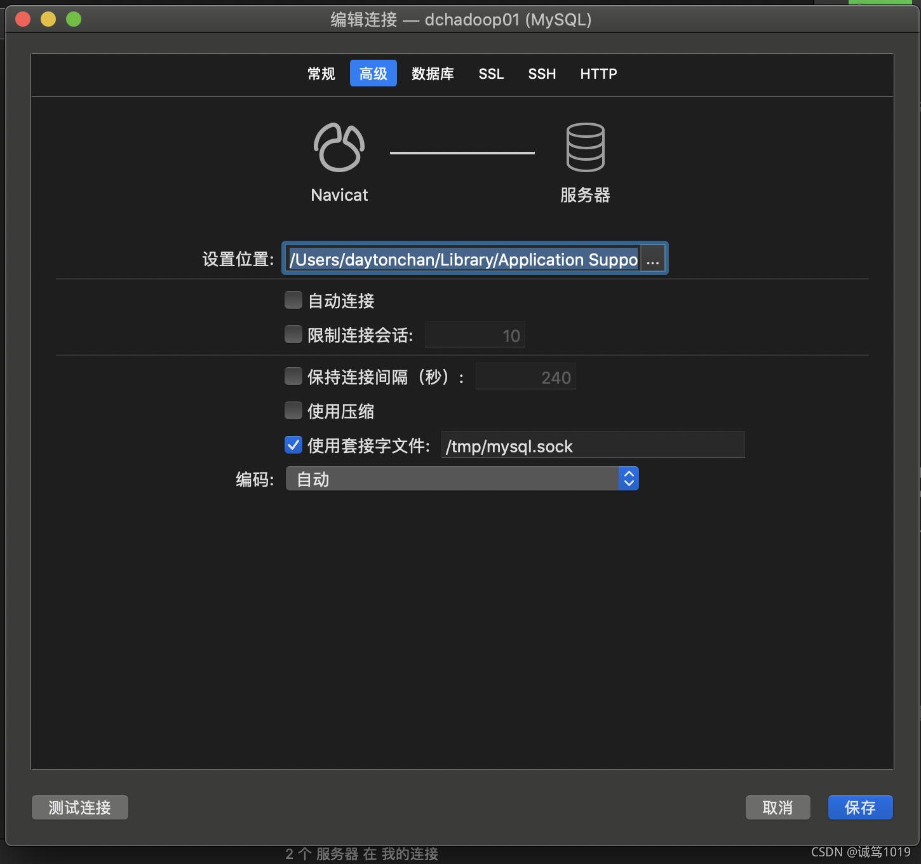
Task: Click the 编码 dropdown arrow stepper
Action: point(629,479)
